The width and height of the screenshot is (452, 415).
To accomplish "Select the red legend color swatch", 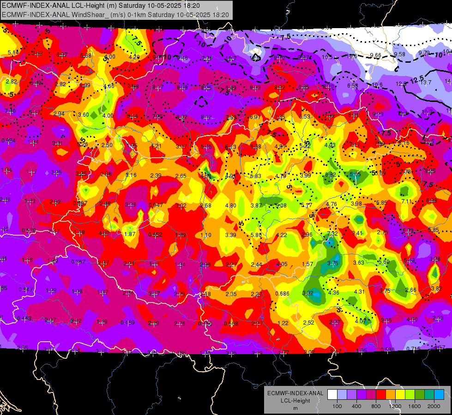I will point(381,395).
